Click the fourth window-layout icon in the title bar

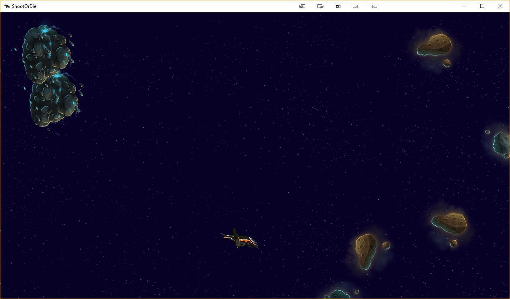356,6
